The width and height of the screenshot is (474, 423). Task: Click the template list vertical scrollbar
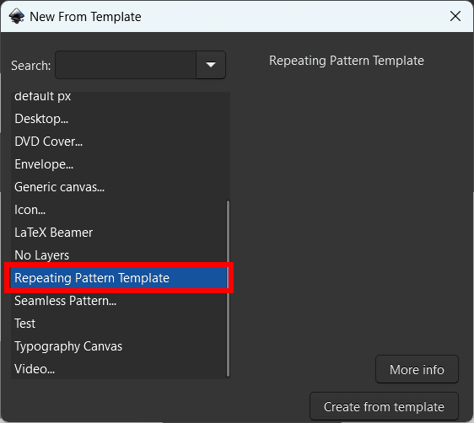(229, 288)
